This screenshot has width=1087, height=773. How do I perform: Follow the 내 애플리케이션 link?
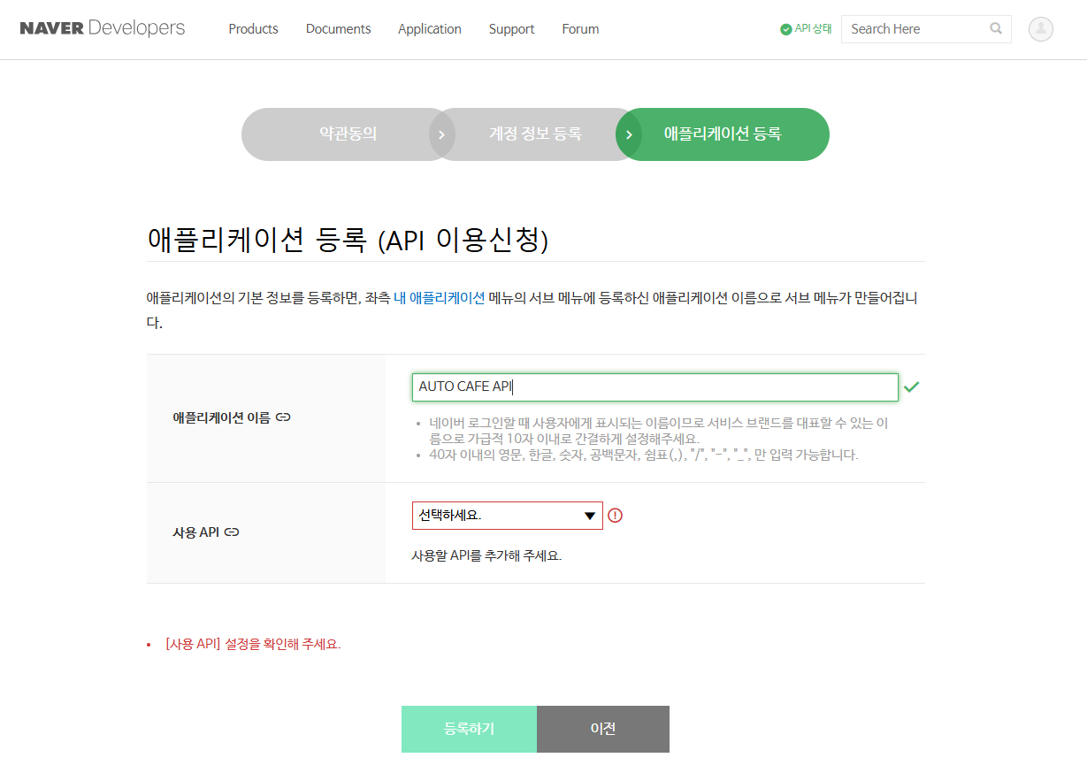coord(439,298)
